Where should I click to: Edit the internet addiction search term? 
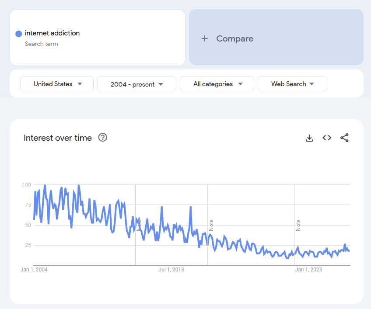click(x=52, y=33)
